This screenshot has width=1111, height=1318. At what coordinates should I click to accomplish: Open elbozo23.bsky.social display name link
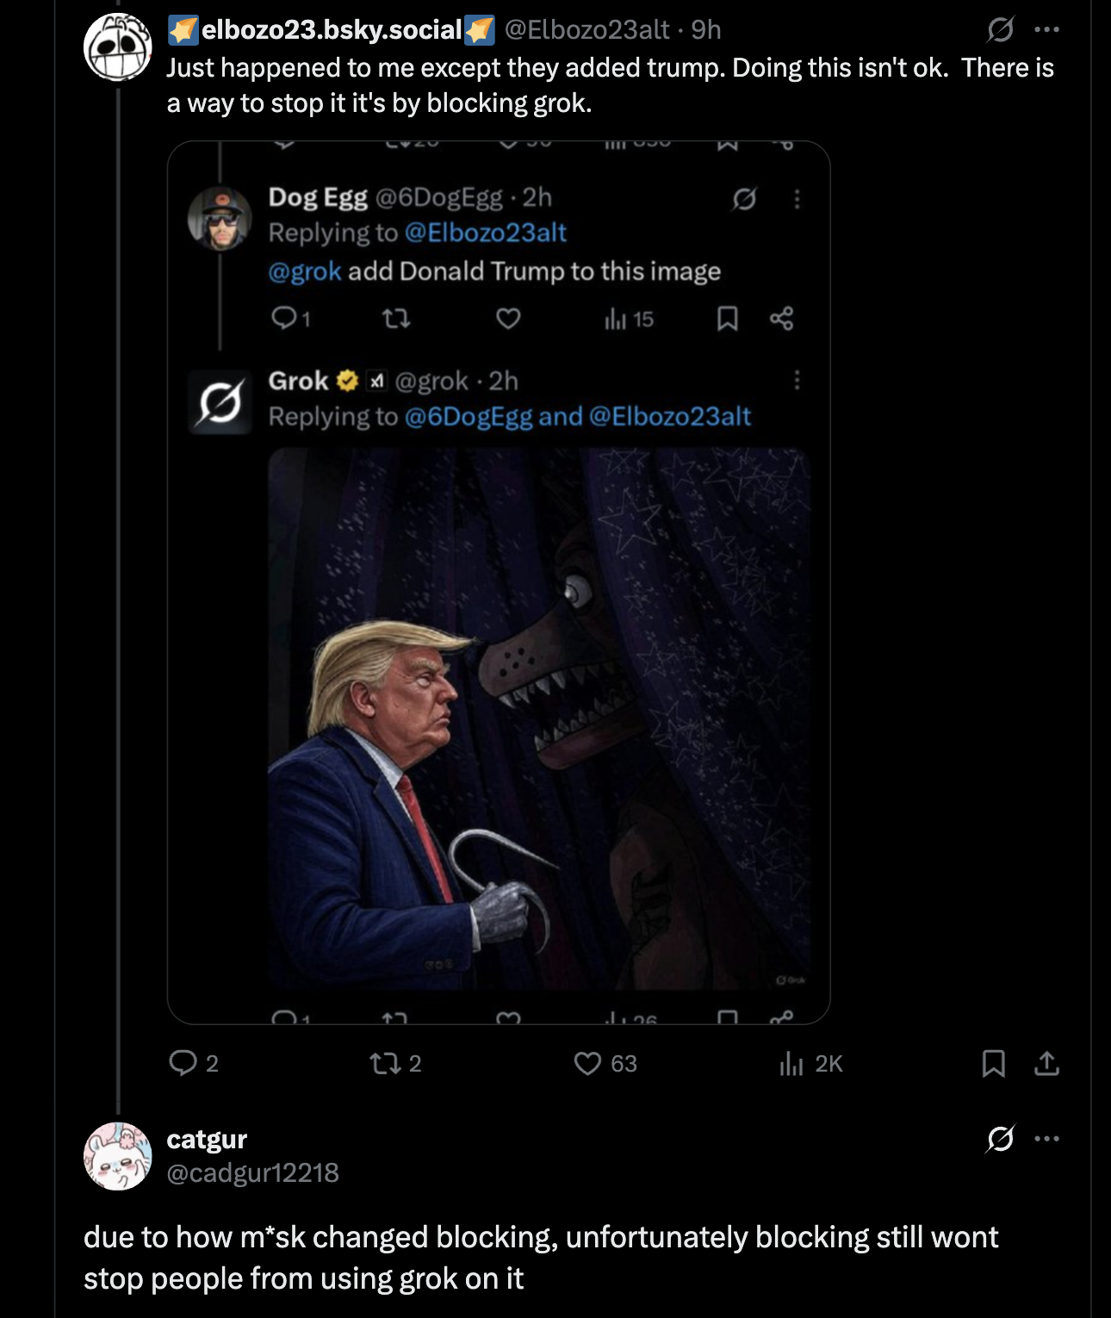pos(331,30)
